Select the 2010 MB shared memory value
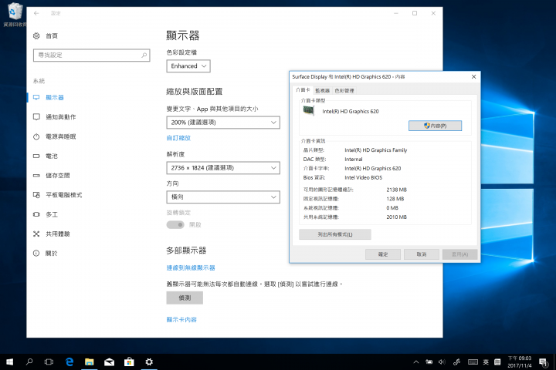This screenshot has height=370, width=556. pyautogui.click(x=396, y=217)
